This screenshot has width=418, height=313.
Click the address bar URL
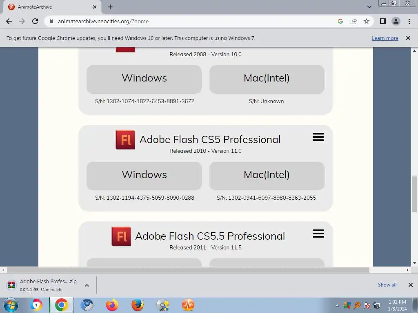(x=103, y=21)
